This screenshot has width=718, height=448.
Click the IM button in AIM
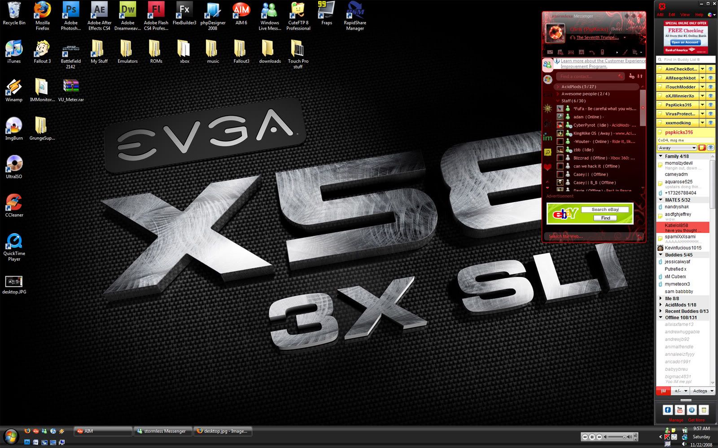point(663,391)
